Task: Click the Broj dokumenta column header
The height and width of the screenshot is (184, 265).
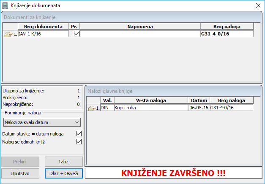Action: coord(43,27)
